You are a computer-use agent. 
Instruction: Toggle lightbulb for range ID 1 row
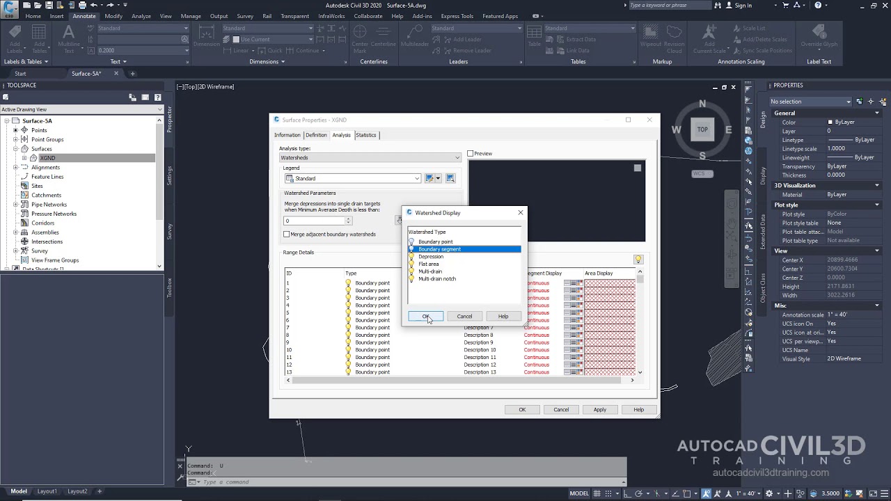[x=349, y=283]
